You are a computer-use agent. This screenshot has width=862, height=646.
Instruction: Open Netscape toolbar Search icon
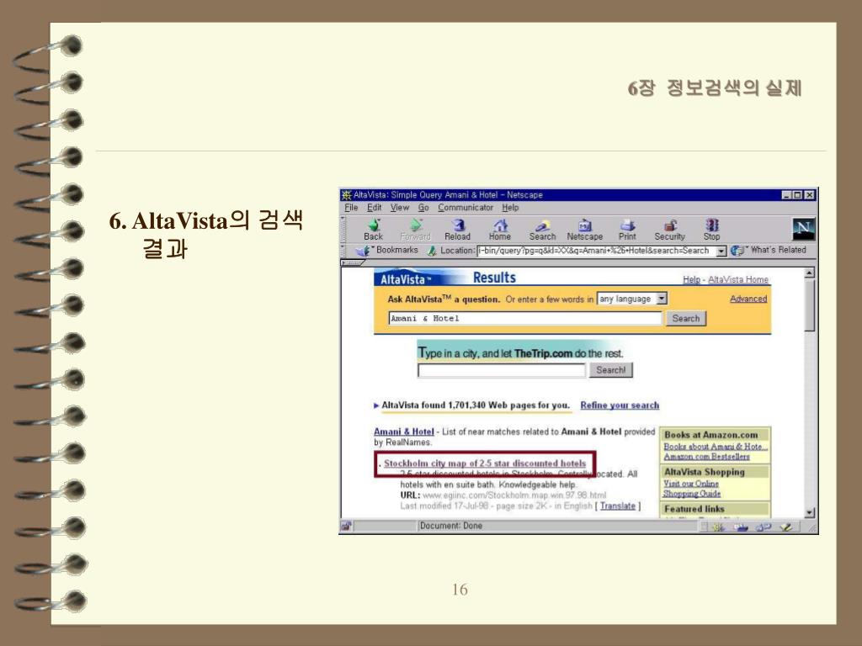(x=543, y=229)
